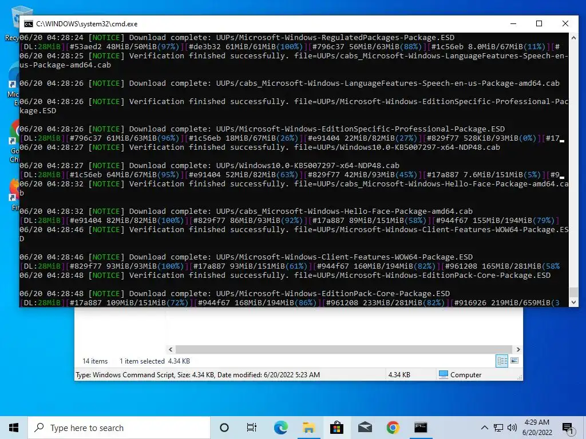Click the cmd scrollbar up arrow
This screenshot has width=586, height=439.
click(573, 37)
